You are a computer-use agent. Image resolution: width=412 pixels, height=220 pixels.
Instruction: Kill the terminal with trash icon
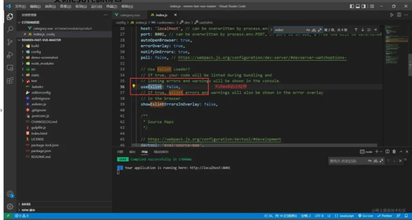pos(394,151)
